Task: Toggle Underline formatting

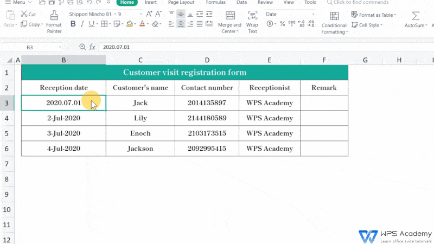Action: coord(91,24)
